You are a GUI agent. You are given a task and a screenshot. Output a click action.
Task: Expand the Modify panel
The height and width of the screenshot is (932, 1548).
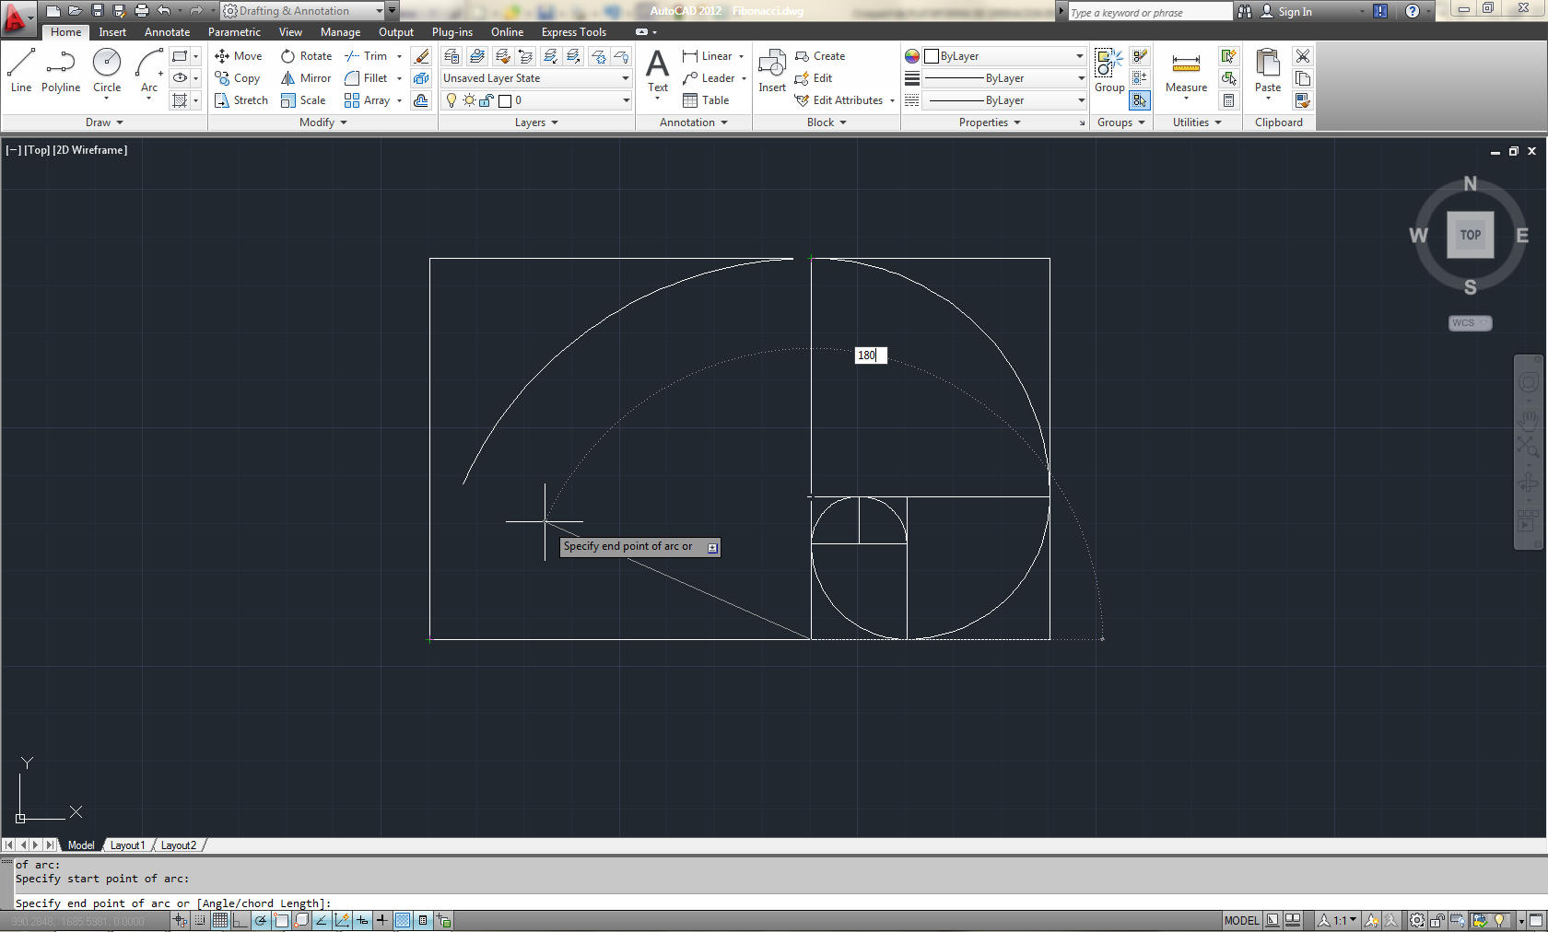coord(323,122)
